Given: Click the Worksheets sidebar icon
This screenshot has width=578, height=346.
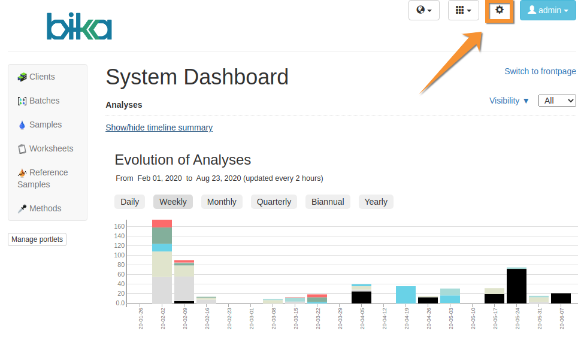Looking at the screenshot, I should coord(22,149).
